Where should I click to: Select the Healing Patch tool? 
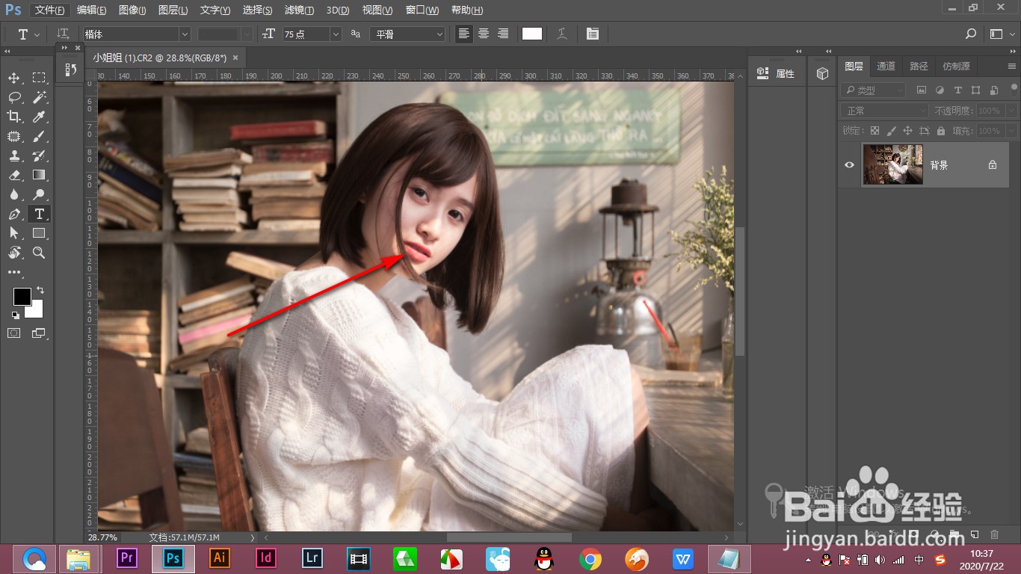(x=14, y=136)
